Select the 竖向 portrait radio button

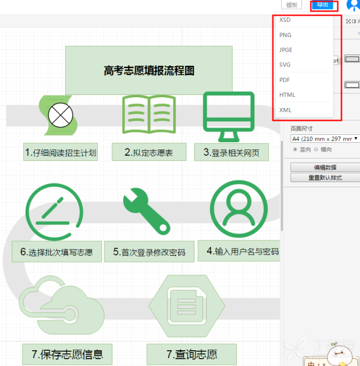click(295, 150)
